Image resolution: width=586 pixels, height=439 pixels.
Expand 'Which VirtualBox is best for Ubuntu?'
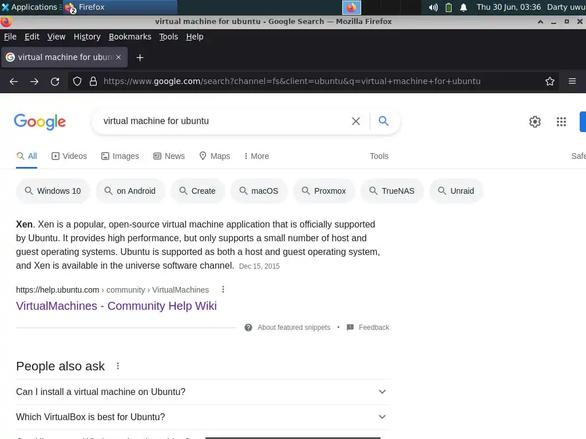pos(202,417)
